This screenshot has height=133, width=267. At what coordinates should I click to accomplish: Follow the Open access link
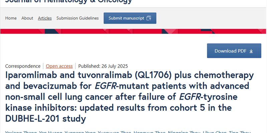[x=59, y=66]
